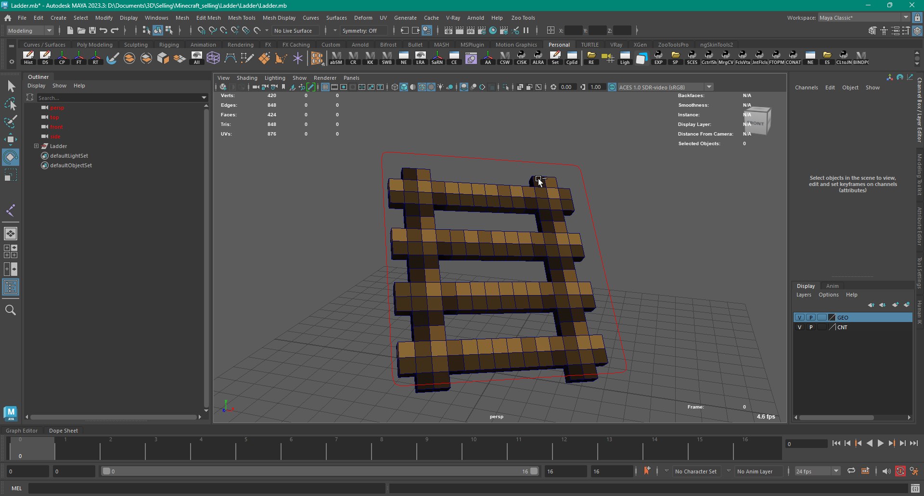Click the CONAT shelf button
This screenshot has height=496, width=924.
(x=793, y=58)
